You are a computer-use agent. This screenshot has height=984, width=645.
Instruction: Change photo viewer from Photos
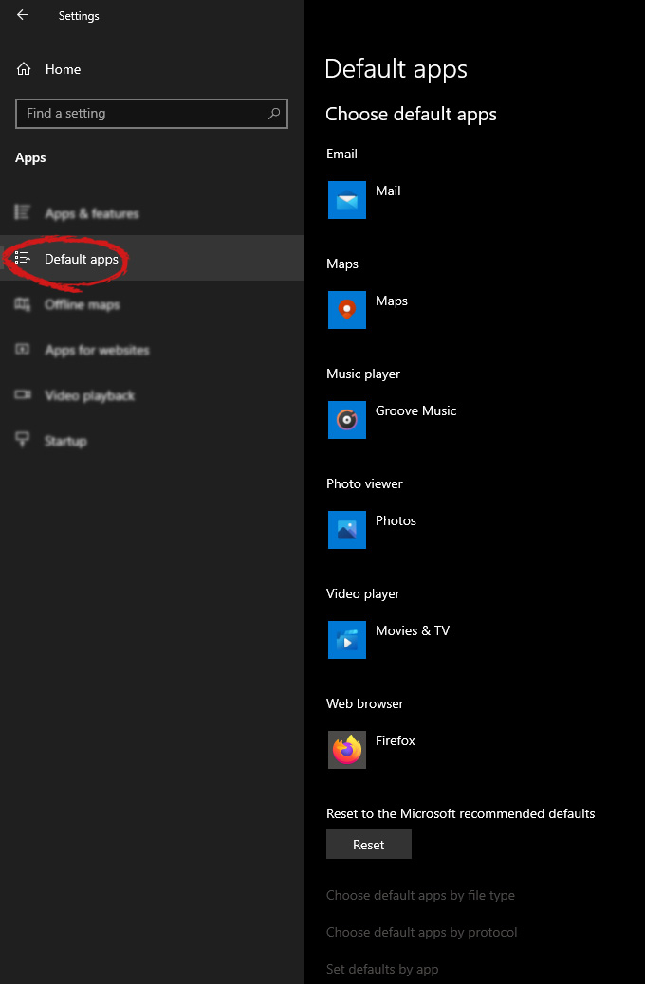pyautogui.click(x=396, y=520)
